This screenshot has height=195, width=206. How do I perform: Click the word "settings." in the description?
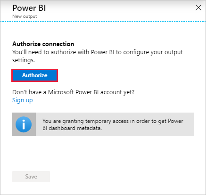24,60
